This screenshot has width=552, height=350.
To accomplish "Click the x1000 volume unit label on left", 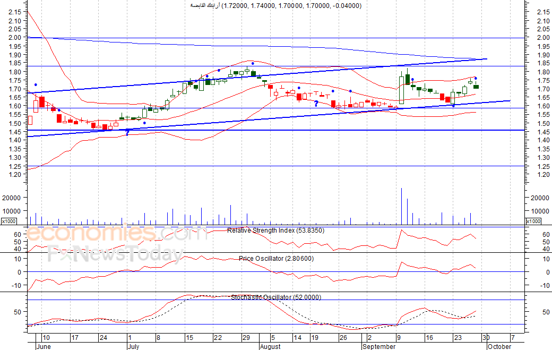I will pyautogui.click(x=9, y=221).
